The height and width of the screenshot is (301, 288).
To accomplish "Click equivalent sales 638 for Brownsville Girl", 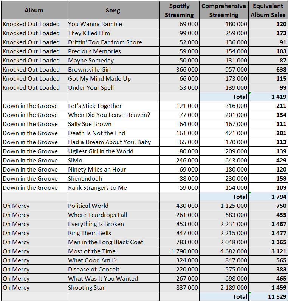I will tap(268, 69).
